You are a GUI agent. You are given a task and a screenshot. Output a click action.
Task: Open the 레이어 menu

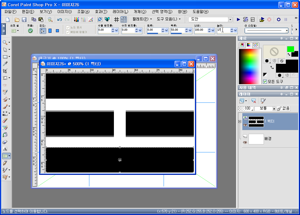[x=120, y=12]
